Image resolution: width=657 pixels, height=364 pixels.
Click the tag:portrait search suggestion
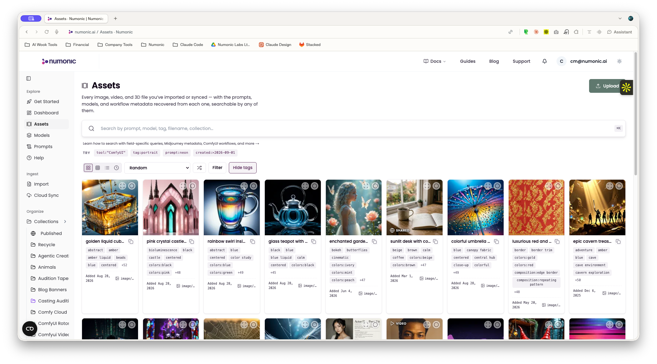[145, 153]
